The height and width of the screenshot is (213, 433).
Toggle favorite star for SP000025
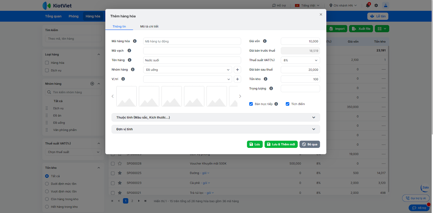click(120, 173)
